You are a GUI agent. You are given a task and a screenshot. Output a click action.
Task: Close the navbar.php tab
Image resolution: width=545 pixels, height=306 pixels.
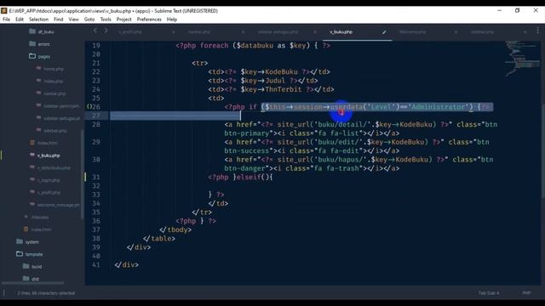(243, 32)
